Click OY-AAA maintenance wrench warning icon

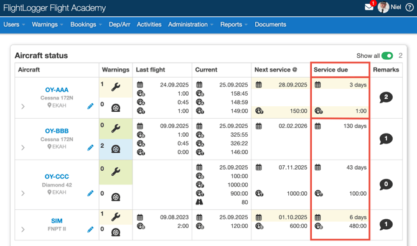pyautogui.click(x=116, y=87)
